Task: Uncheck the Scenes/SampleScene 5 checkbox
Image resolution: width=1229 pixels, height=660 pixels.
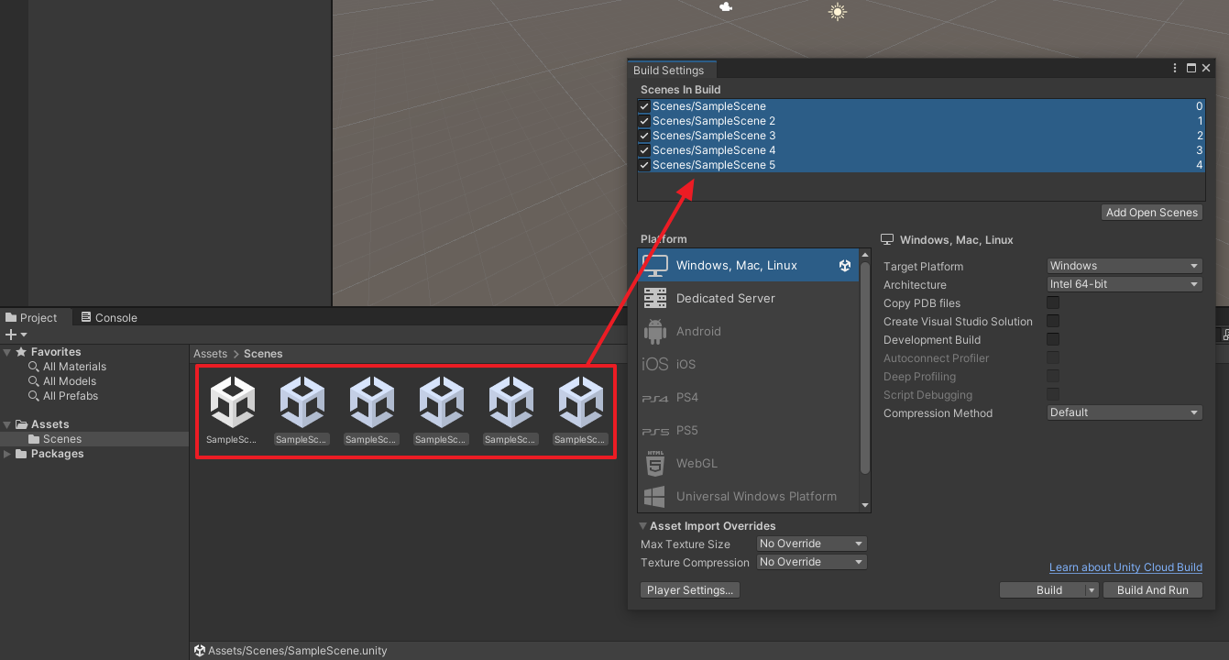Action: pyautogui.click(x=644, y=165)
